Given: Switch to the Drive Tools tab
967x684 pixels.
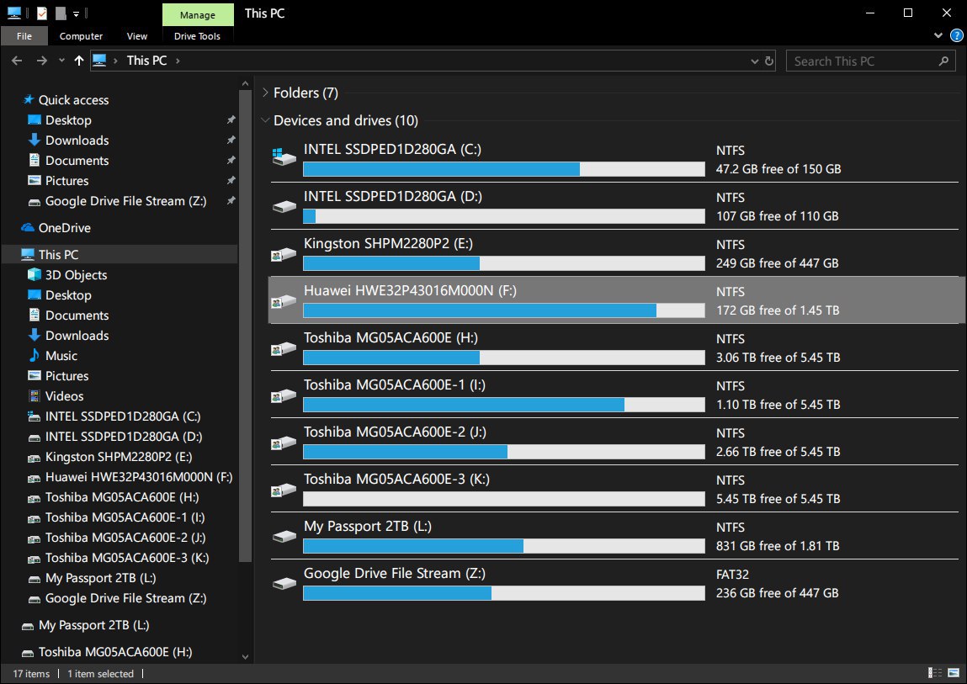Looking at the screenshot, I should [197, 36].
